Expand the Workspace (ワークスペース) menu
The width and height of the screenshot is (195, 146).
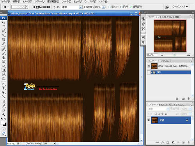(x=180, y=7)
